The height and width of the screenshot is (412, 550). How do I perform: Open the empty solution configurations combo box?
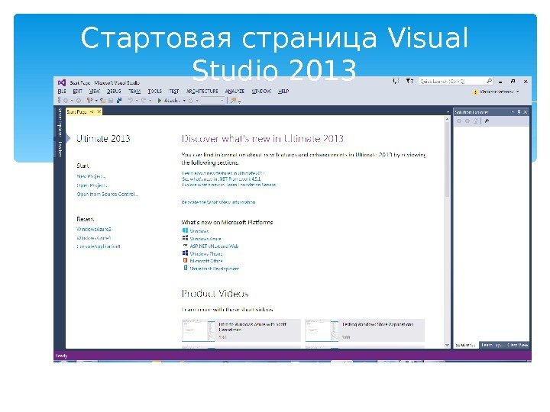(x=212, y=101)
